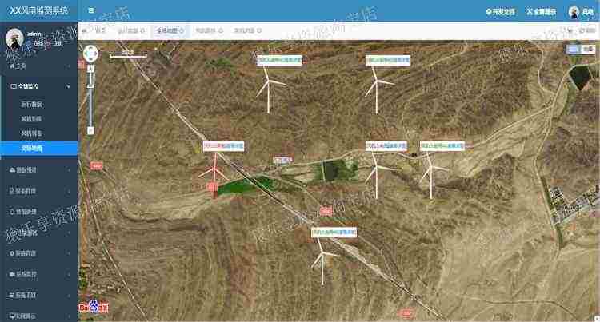The image size is (600, 322).
Task: Click the map pan compass control
Action: tap(90, 54)
